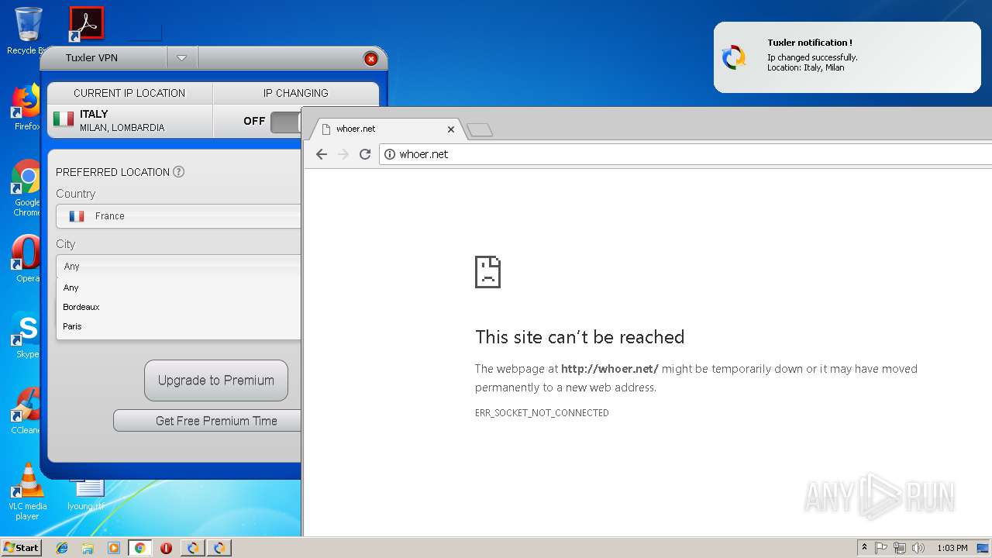Viewport: 992px width, 558px height.
Task: Open the volume control tray icon
Action: (918, 548)
